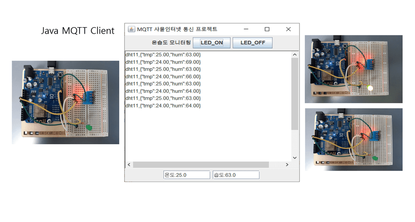The width and height of the screenshot is (415, 222).
Task: Click the left board photo with green LED
Action: 65,102
